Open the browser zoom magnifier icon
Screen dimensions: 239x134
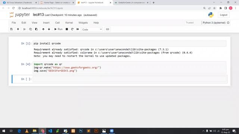[x=204, y=8]
